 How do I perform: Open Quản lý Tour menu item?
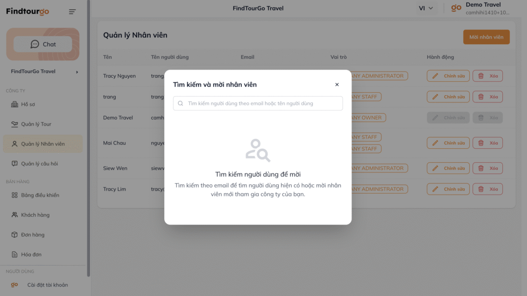(36, 124)
